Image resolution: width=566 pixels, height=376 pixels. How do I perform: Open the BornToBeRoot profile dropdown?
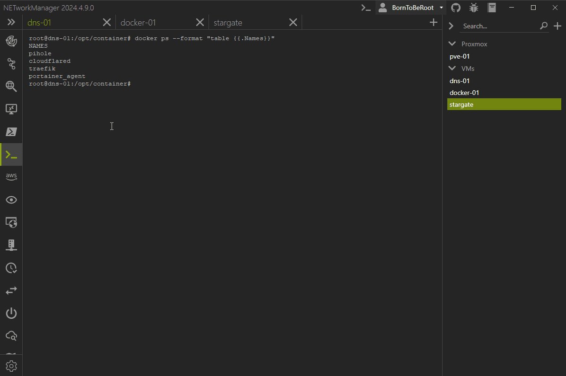(x=411, y=8)
